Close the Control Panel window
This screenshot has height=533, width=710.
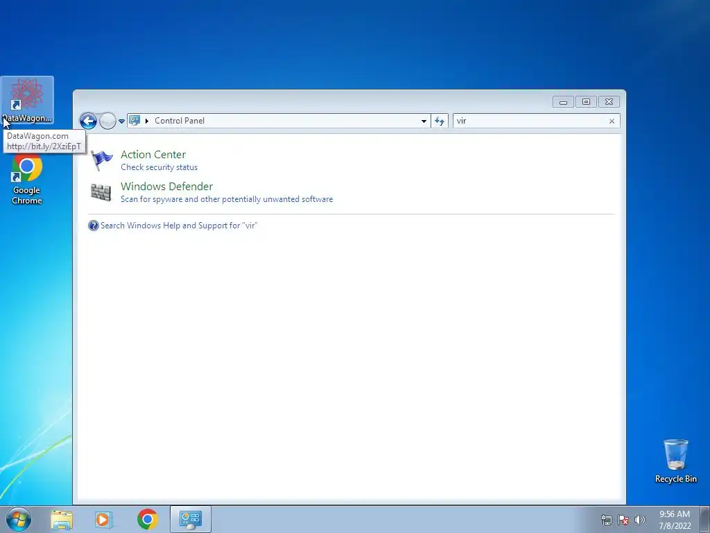[x=609, y=102]
